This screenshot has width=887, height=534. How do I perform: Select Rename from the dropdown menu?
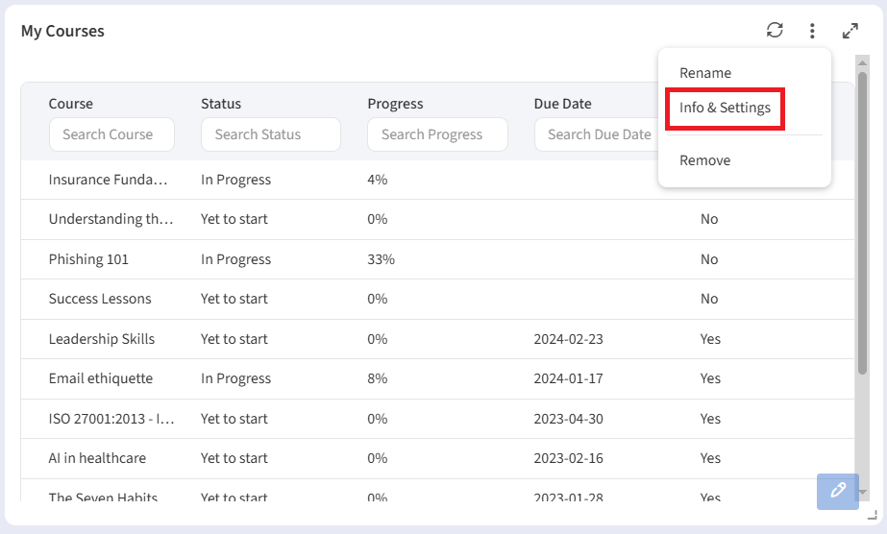pyautogui.click(x=705, y=73)
